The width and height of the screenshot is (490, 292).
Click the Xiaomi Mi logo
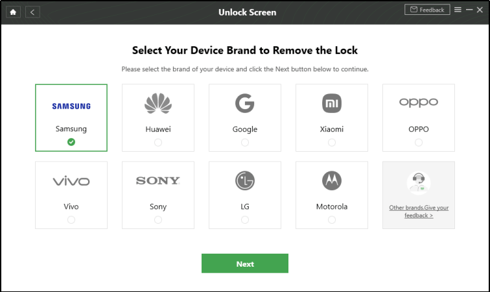(x=332, y=104)
